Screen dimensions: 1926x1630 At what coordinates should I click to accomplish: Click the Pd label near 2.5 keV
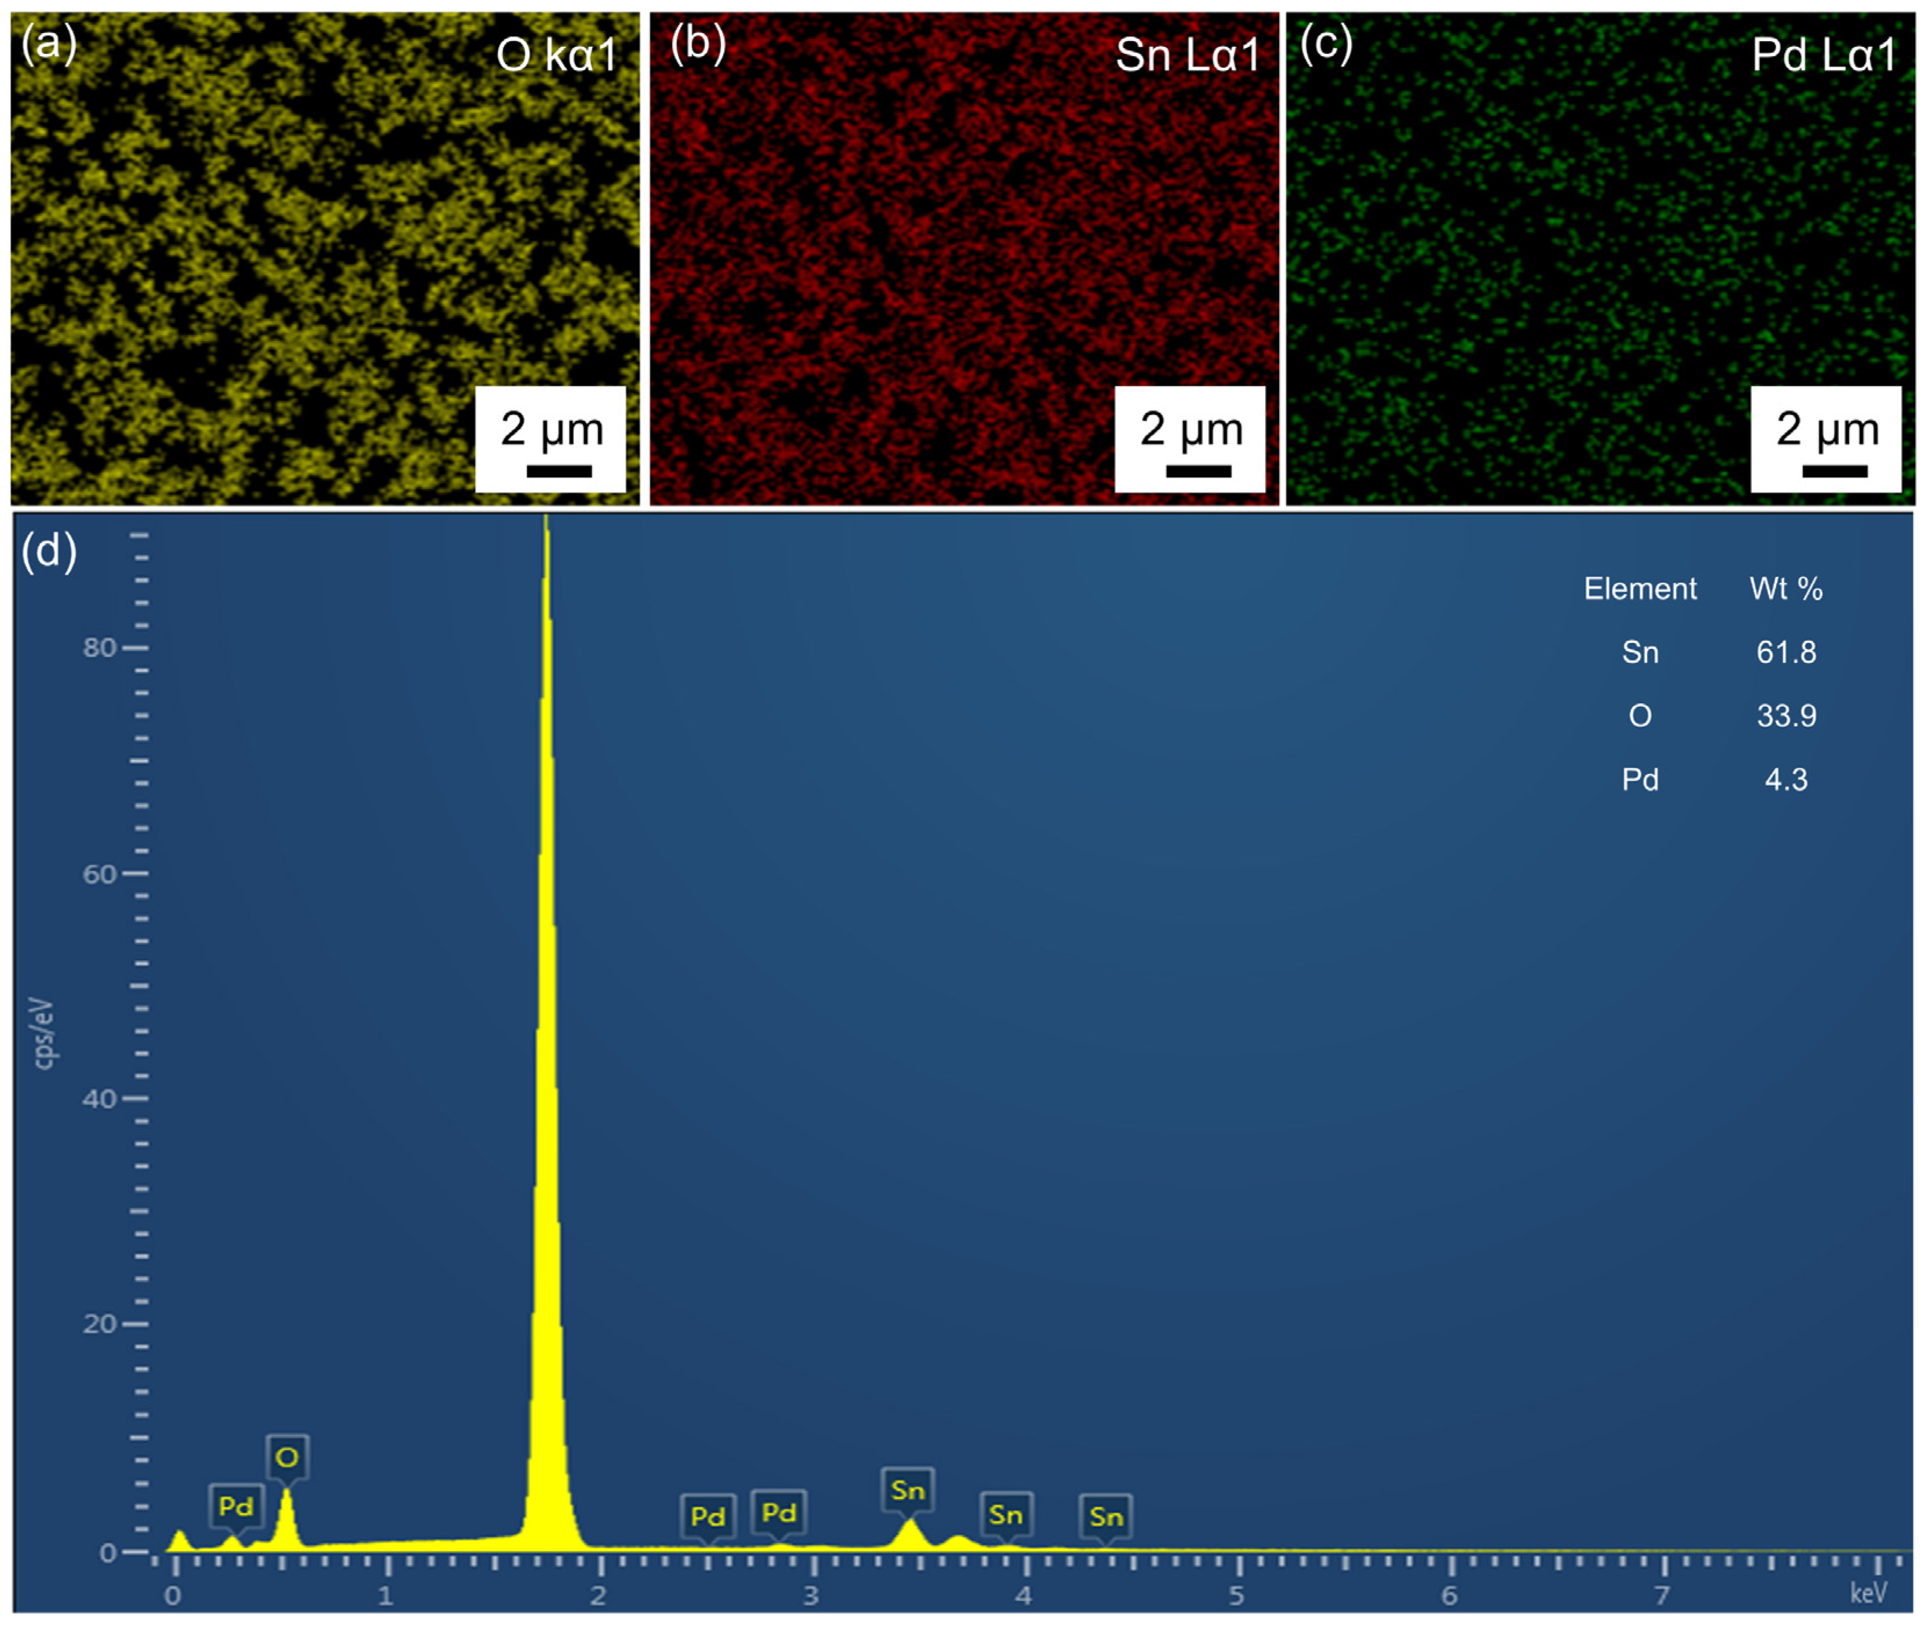tap(708, 1516)
